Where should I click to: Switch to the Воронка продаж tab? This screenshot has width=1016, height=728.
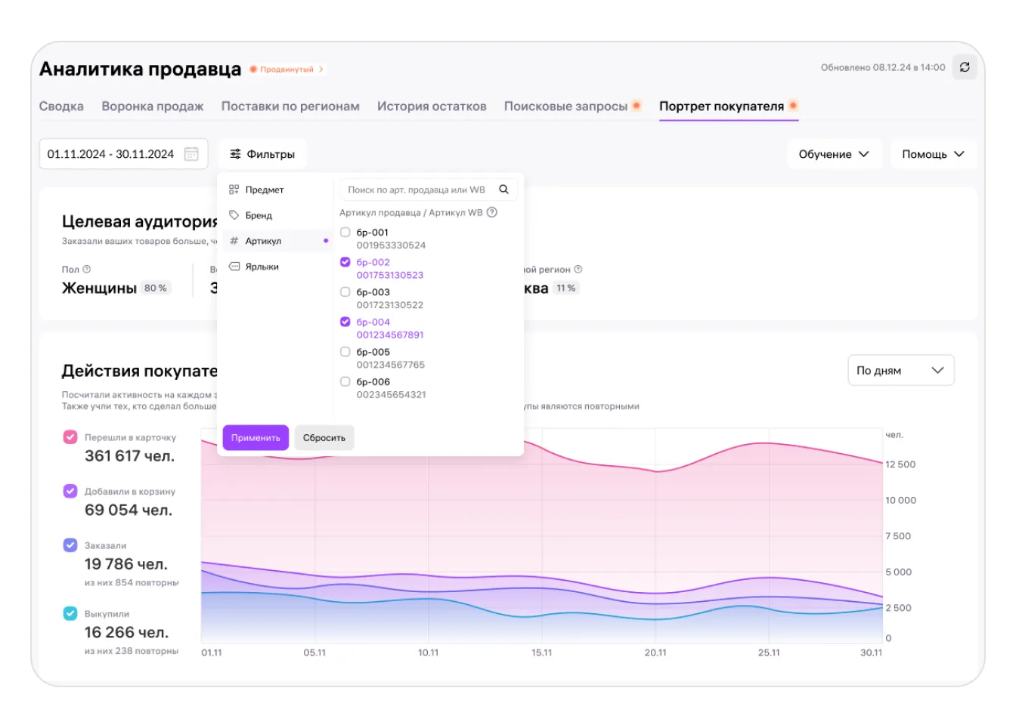(153, 106)
